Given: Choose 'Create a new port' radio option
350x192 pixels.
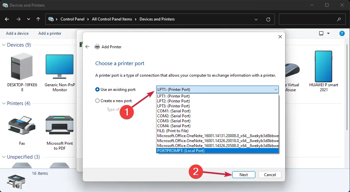Looking at the screenshot, I should (97, 101).
